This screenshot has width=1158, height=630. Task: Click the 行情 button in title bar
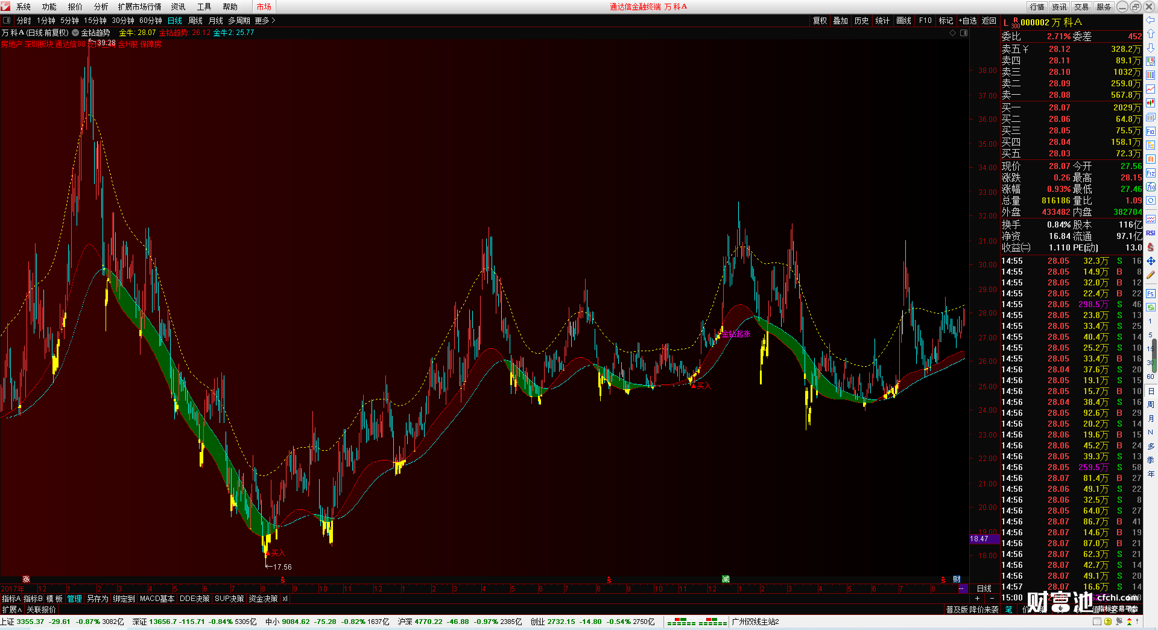coord(1037,7)
